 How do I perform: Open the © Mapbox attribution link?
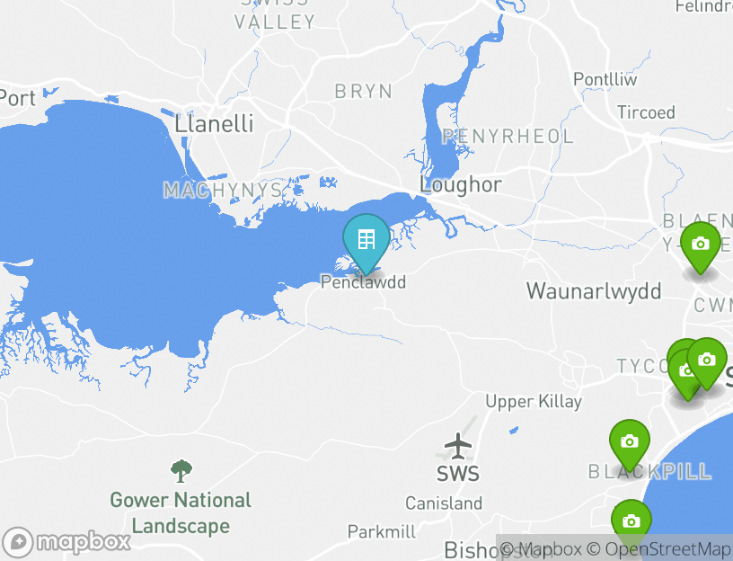coord(541,548)
